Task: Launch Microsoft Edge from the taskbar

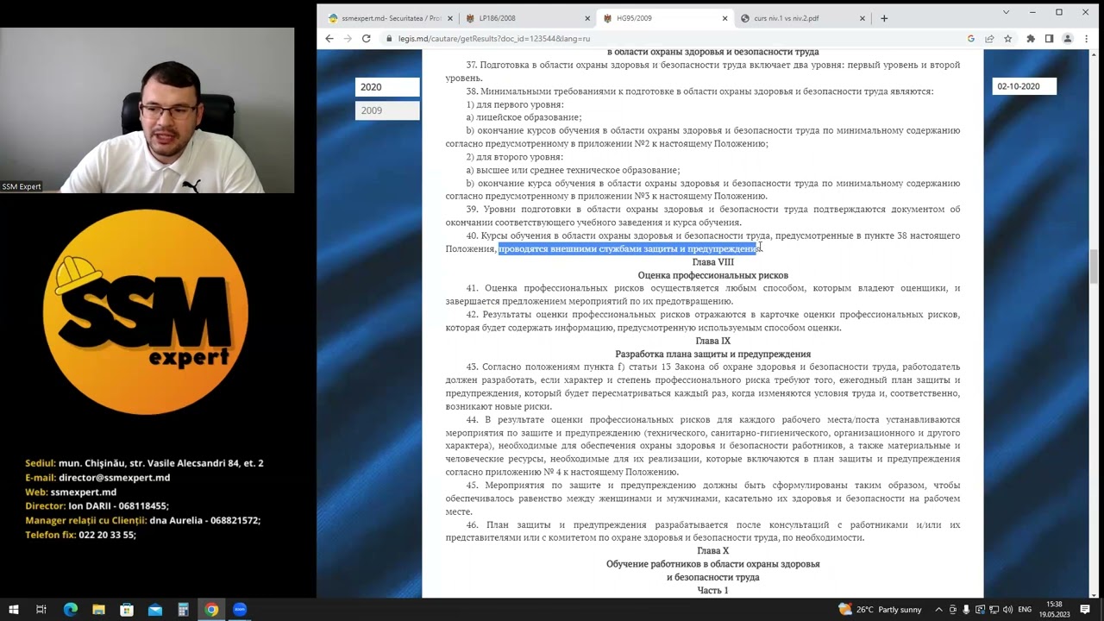Action: click(70, 610)
